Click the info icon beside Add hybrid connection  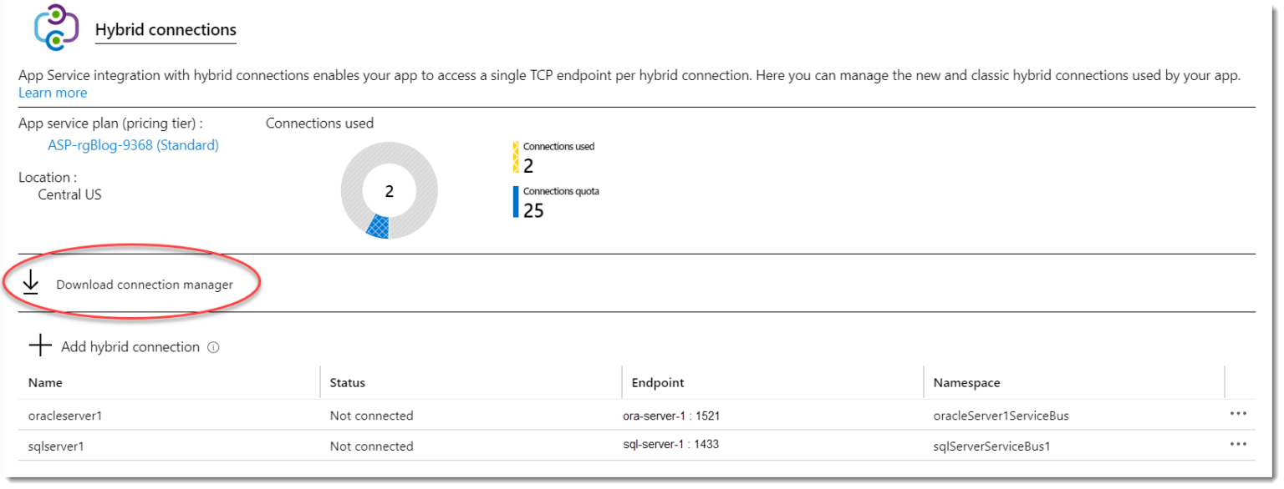coord(215,346)
